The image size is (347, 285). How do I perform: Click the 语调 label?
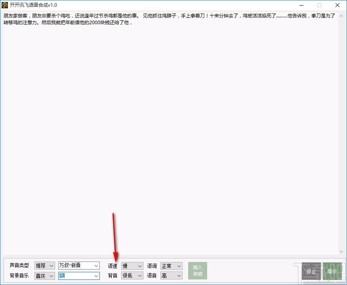click(x=152, y=266)
